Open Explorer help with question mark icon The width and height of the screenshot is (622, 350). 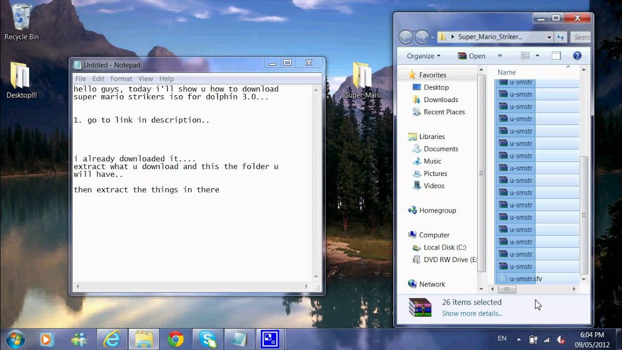click(x=577, y=56)
